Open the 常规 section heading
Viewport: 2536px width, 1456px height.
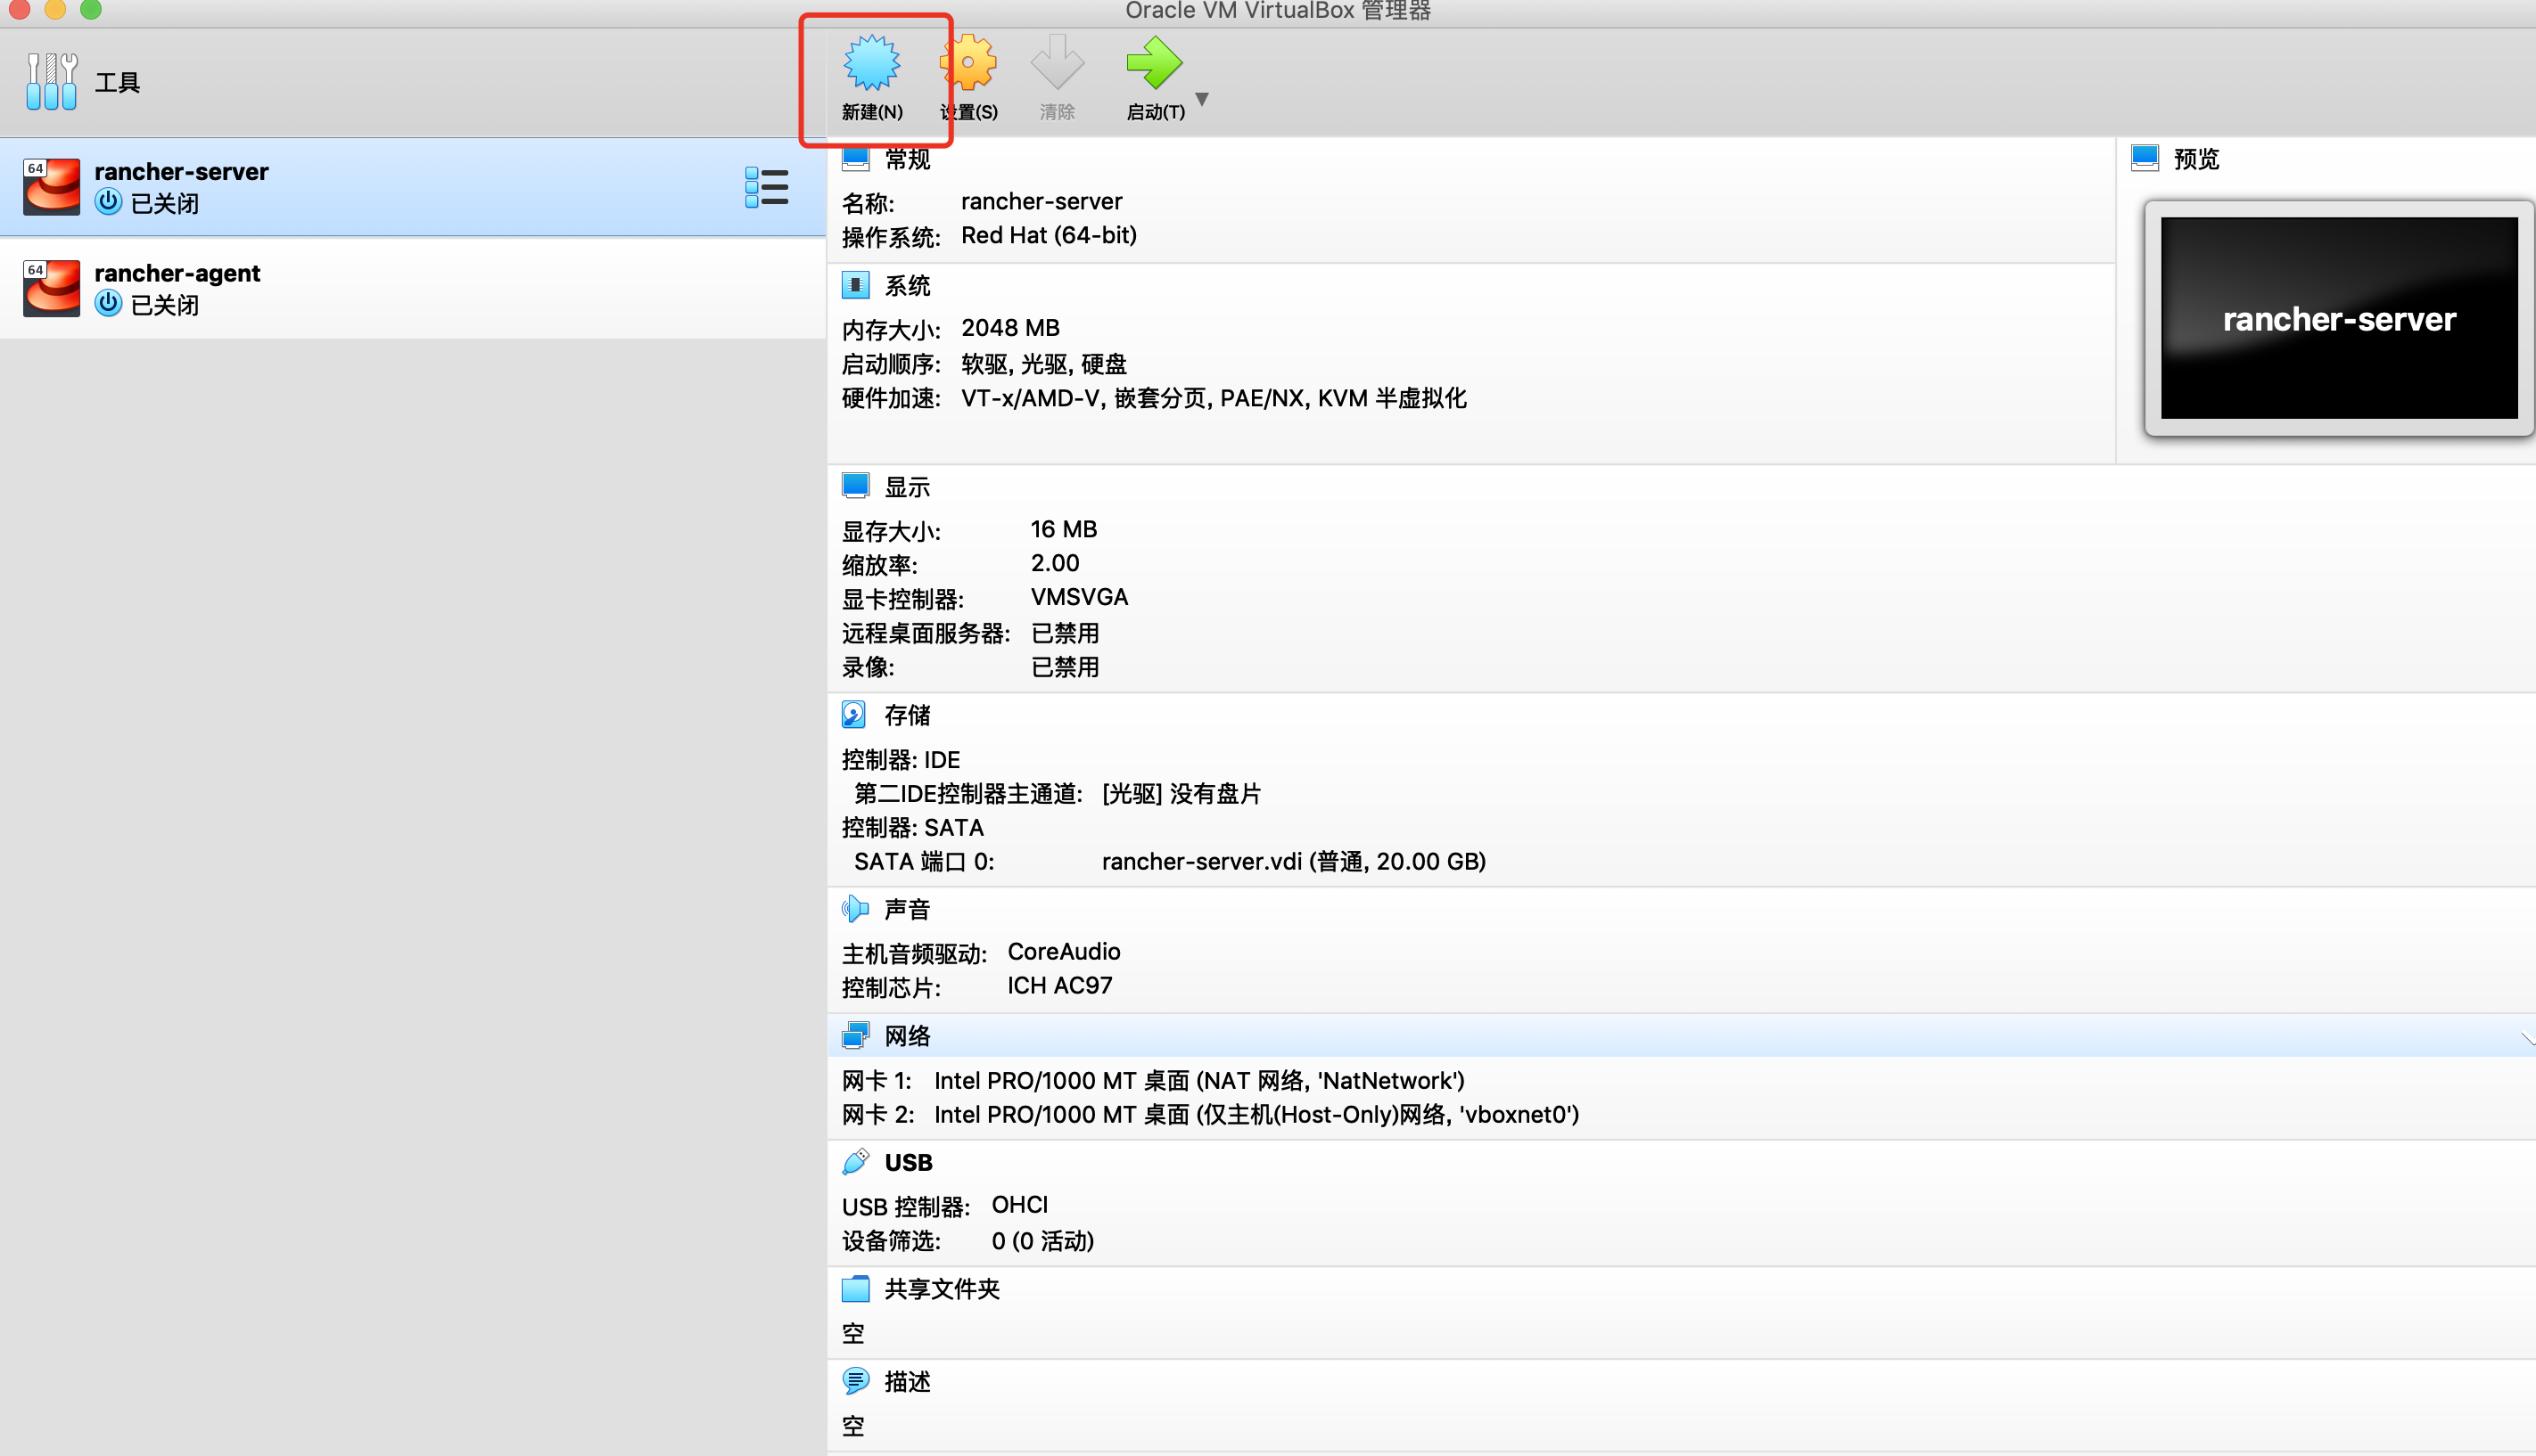pyautogui.click(x=906, y=159)
